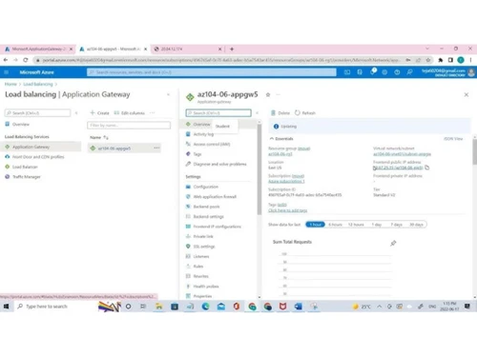Image resolution: width=477 pixels, height=357 pixels.
Task: Open the More commands ellipsis beside Edit columns
Action: point(153,112)
